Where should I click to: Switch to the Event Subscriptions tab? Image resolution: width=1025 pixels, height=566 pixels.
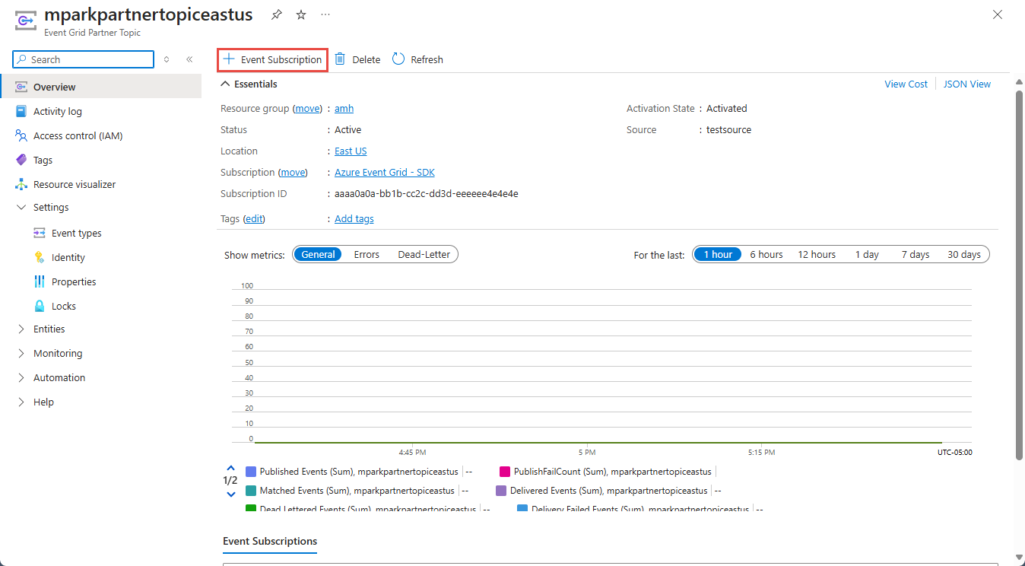pos(269,541)
